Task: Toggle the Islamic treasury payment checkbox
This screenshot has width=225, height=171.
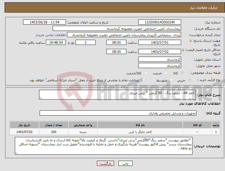Action: 143,79
